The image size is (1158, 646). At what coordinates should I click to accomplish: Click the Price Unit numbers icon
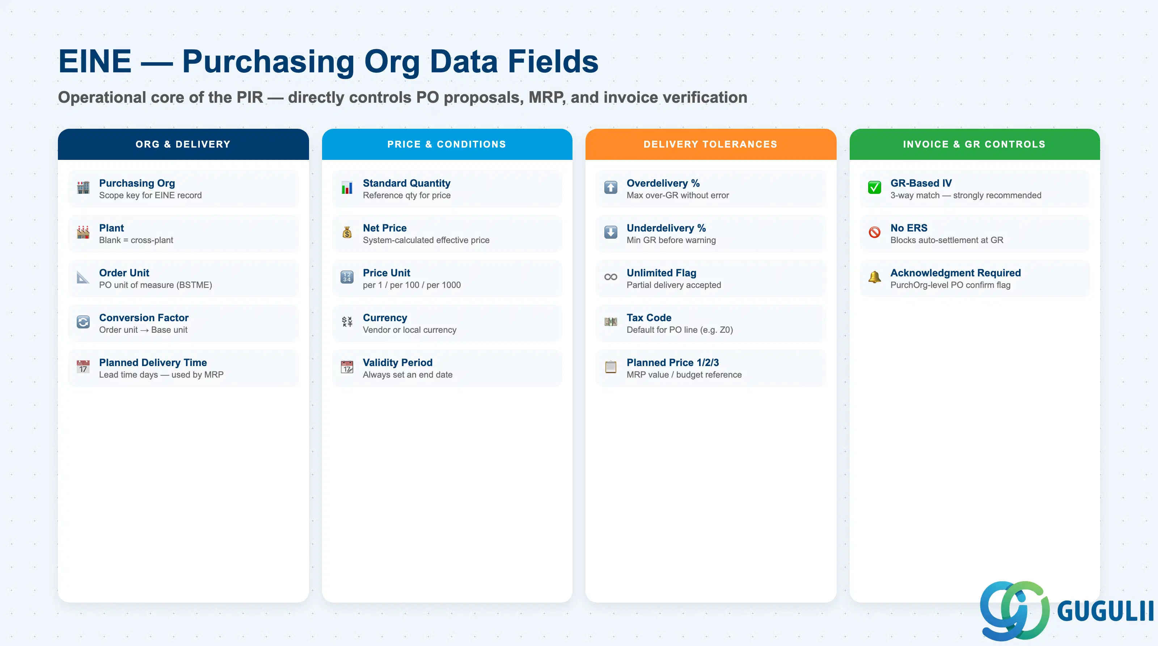(347, 277)
